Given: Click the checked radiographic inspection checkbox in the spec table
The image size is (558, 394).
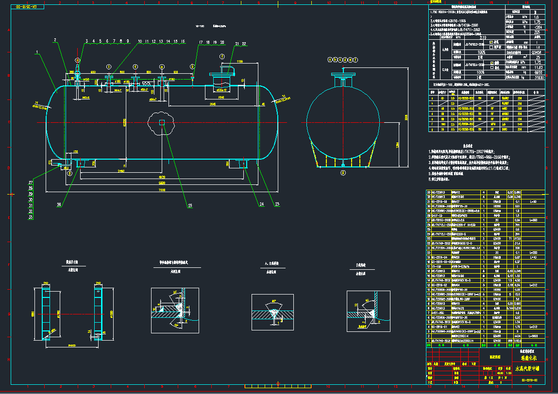Looking at the screenshot, I should pos(491,42).
